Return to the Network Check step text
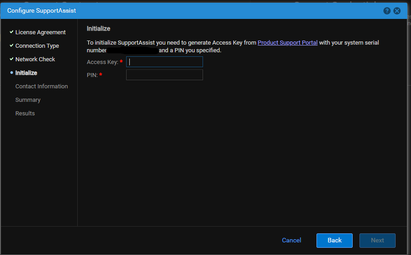Screen dimensions: 411x255 pos(35,59)
